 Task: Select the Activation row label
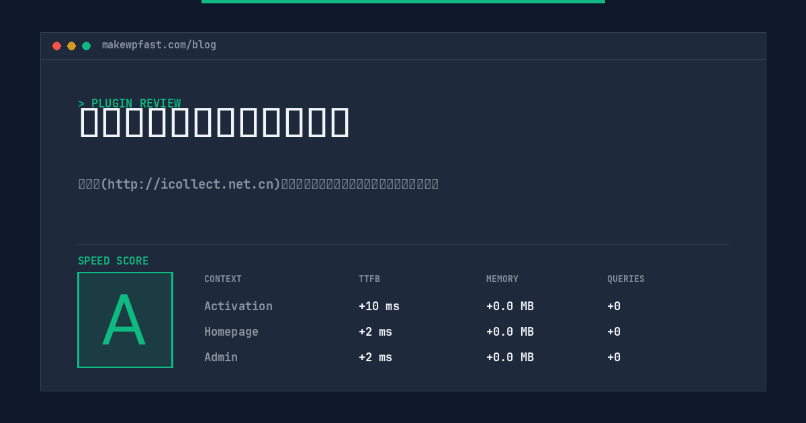[238, 306]
